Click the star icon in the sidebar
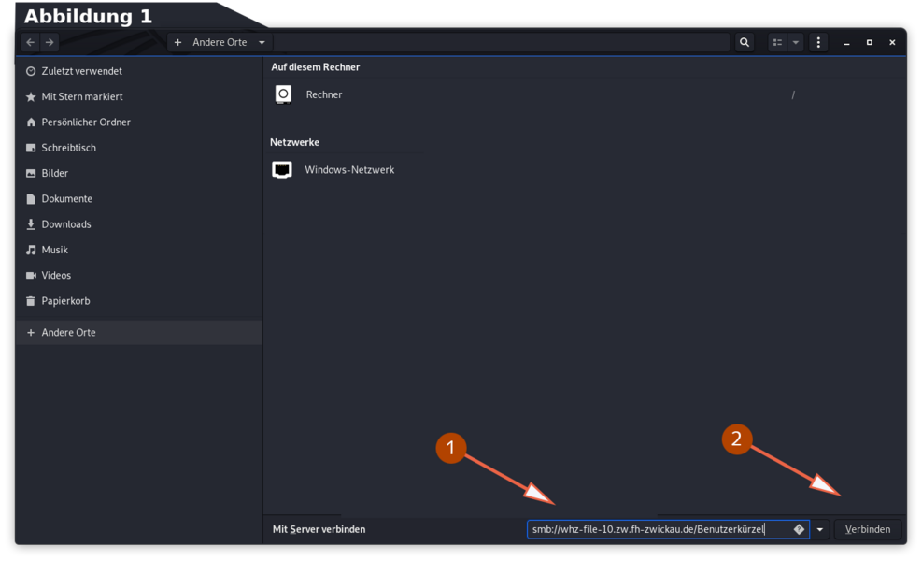 [31, 96]
